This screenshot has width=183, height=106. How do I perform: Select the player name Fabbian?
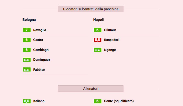(x=39, y=70)
